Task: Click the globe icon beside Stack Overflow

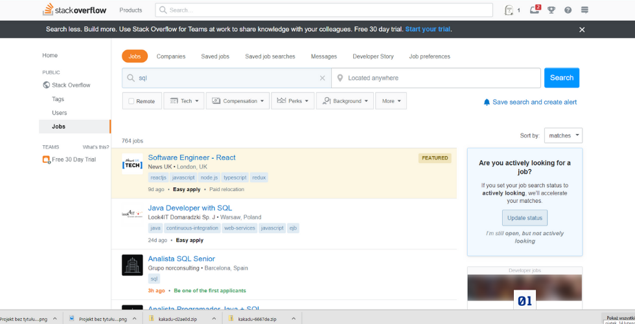Action: (x=46, y=85)
